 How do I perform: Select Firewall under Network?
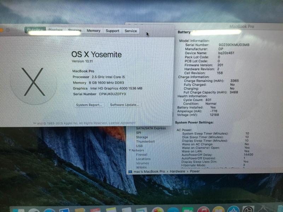(142, 155)
